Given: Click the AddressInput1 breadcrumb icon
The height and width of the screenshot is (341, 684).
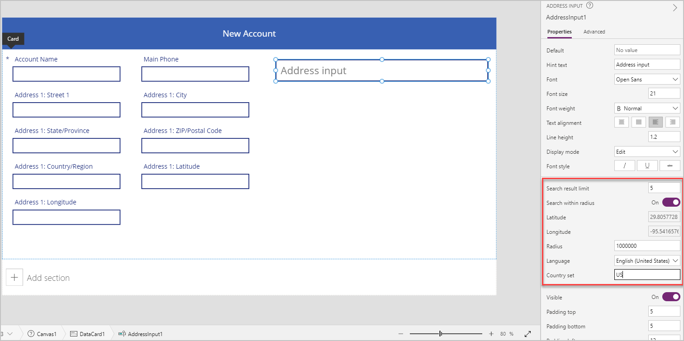Looking at the screenshot, I should [x=122, y=334].
